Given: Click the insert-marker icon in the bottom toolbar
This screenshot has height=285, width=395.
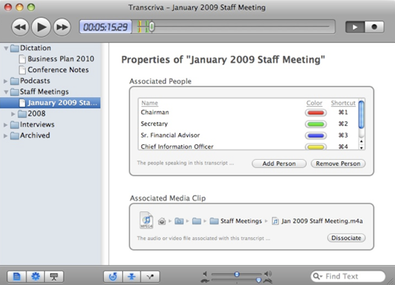Looking at the screenshot, I should pos(132,276).
